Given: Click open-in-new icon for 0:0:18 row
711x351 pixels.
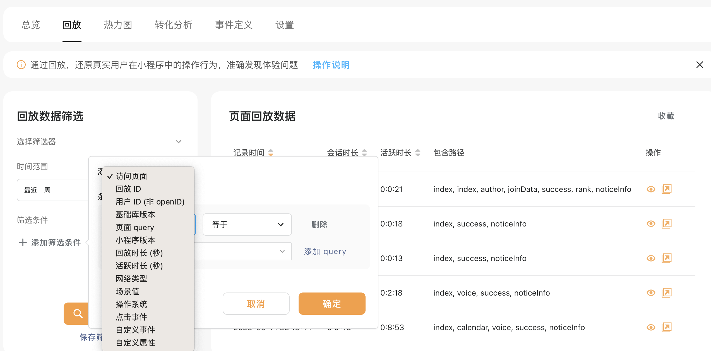Looking at the screenshot, I should click(x=666, y=224).
